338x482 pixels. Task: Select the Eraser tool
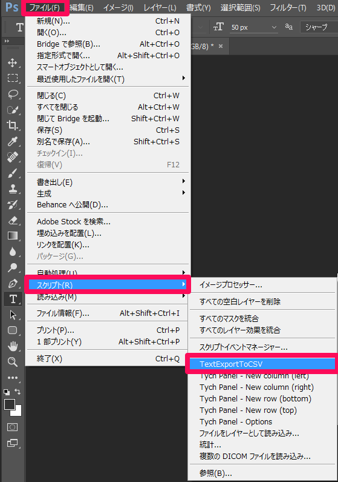pos(13,220)
